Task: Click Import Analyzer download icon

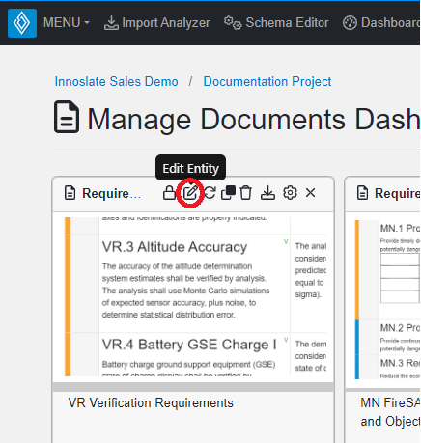Action: (111, 23)
